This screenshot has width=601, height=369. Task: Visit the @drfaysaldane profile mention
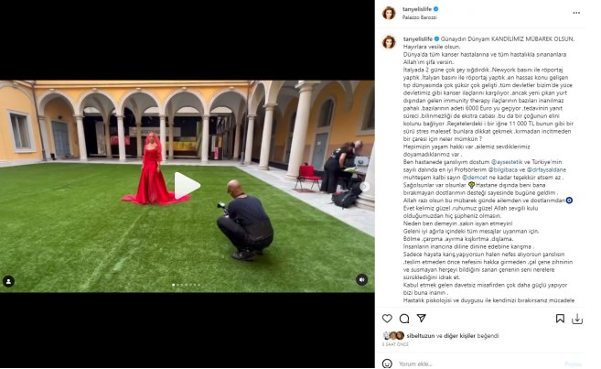[546, 169]
